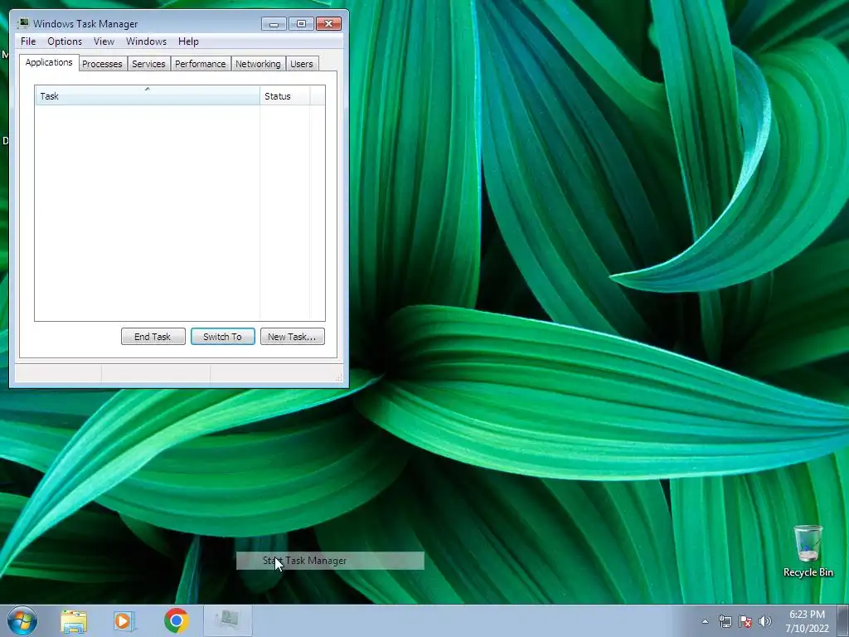Open the View menu
Image resolution: width=849 pixels, height=637 pixels.
coord(104,41)
